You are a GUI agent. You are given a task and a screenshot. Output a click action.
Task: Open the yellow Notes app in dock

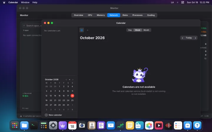point(130,126)
